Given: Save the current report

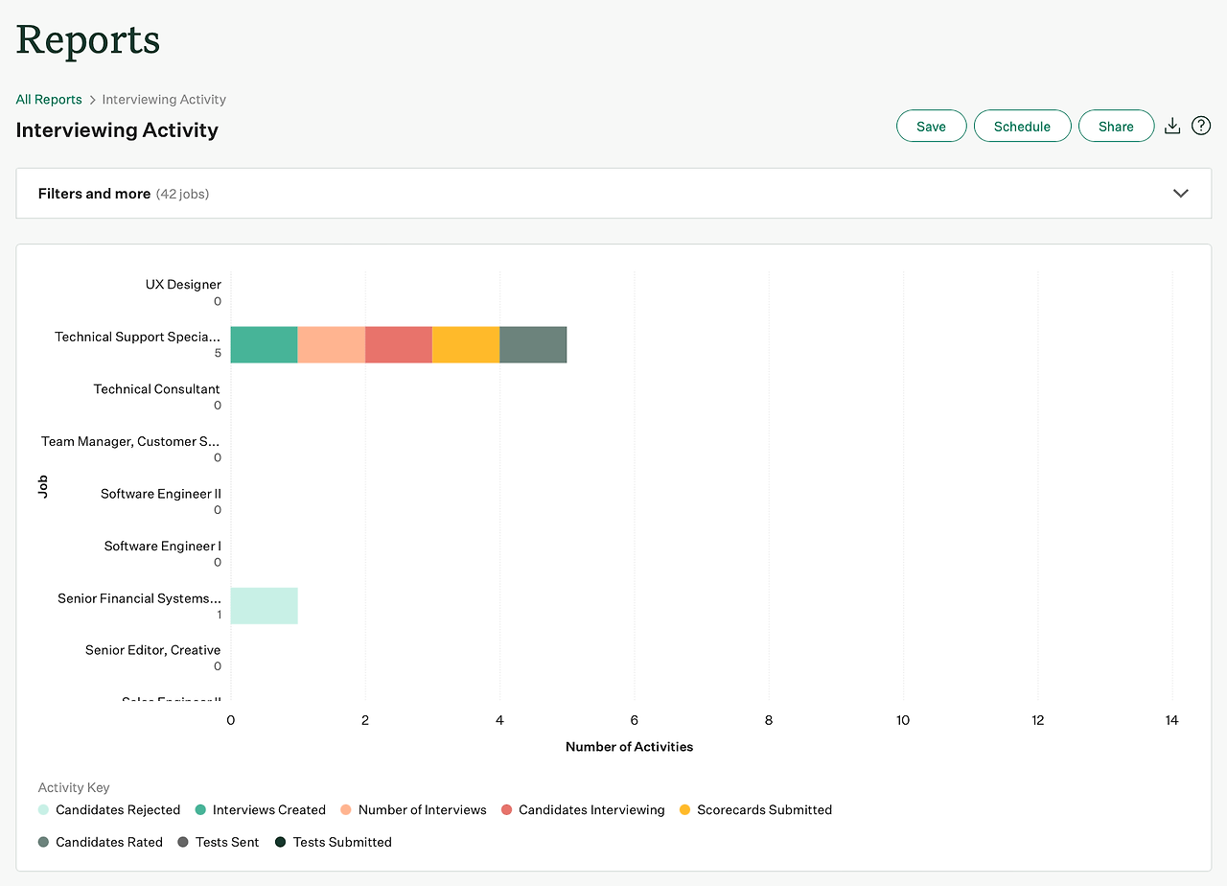Looking at the screenshot, I should click(931, 125).
